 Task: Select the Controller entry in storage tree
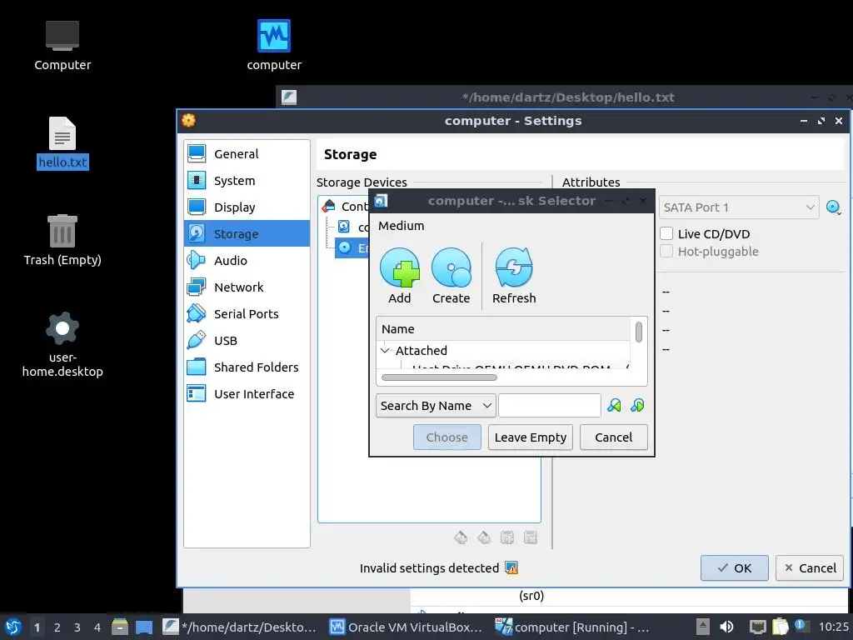(x=345, y=207)
